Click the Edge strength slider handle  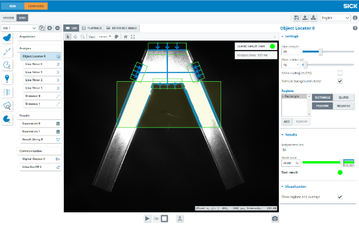(x=321, y=52)
